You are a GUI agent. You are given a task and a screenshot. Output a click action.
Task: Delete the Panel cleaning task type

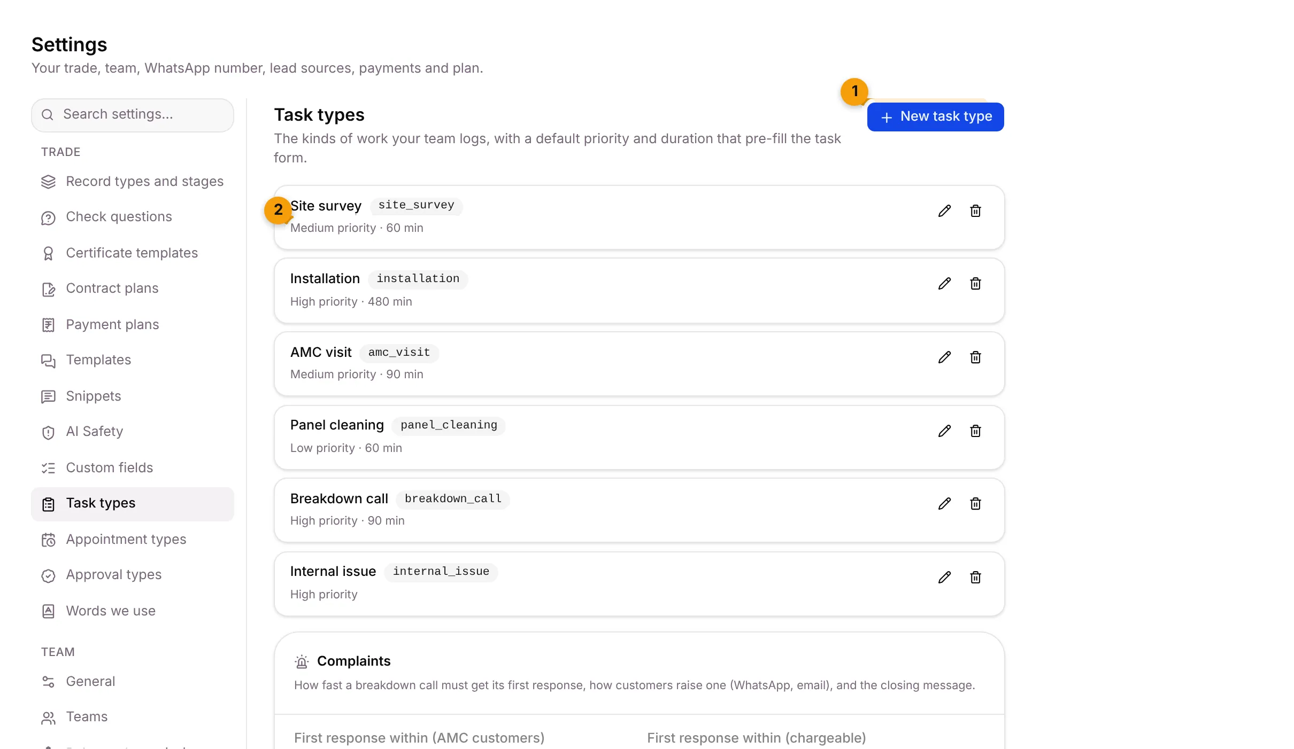click(x=975, y=431)
